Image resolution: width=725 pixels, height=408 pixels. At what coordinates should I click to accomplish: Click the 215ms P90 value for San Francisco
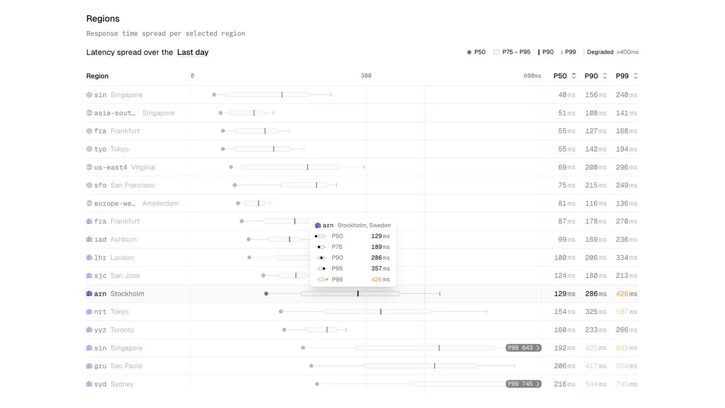click(596, 186)
